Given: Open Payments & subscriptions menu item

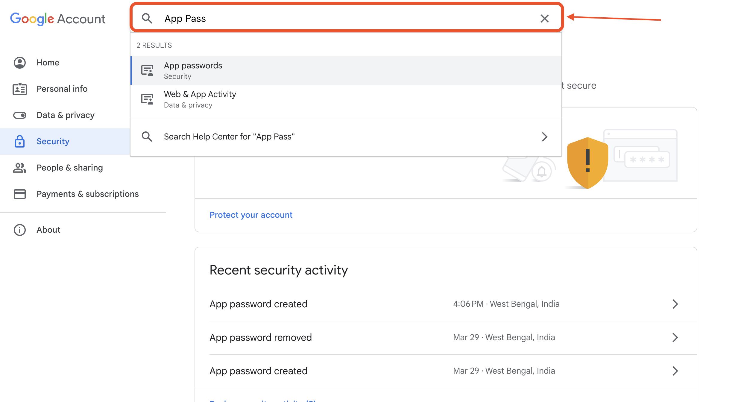Looking at the screenshot, I should point(87,194).
